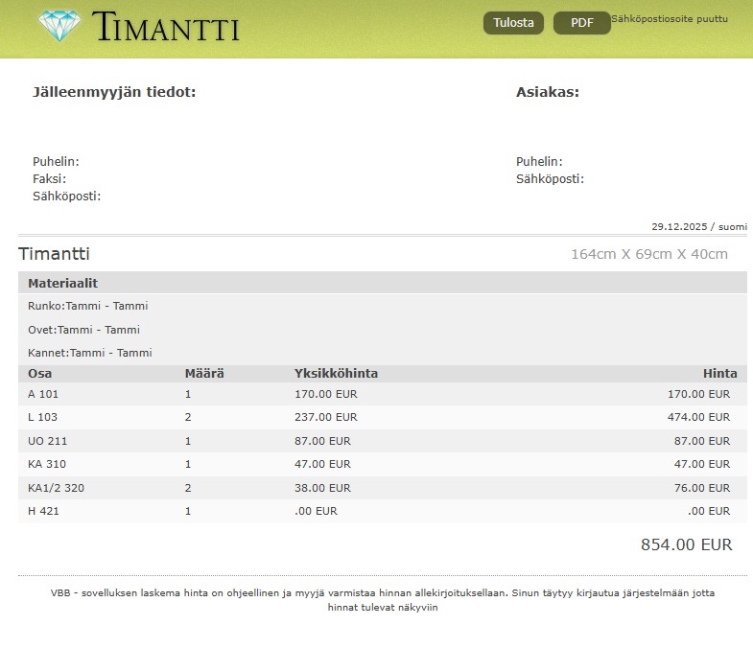
Task: Click the Osa column header
Action: pyautogui.click(x=40, y=374)
